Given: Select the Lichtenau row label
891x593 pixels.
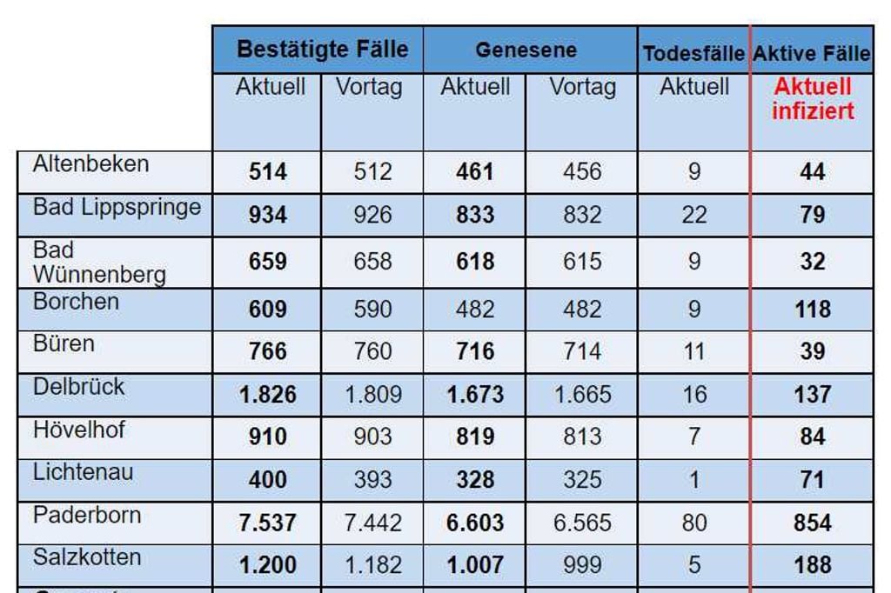Looking at the screenshot, I should pos(84,472).
